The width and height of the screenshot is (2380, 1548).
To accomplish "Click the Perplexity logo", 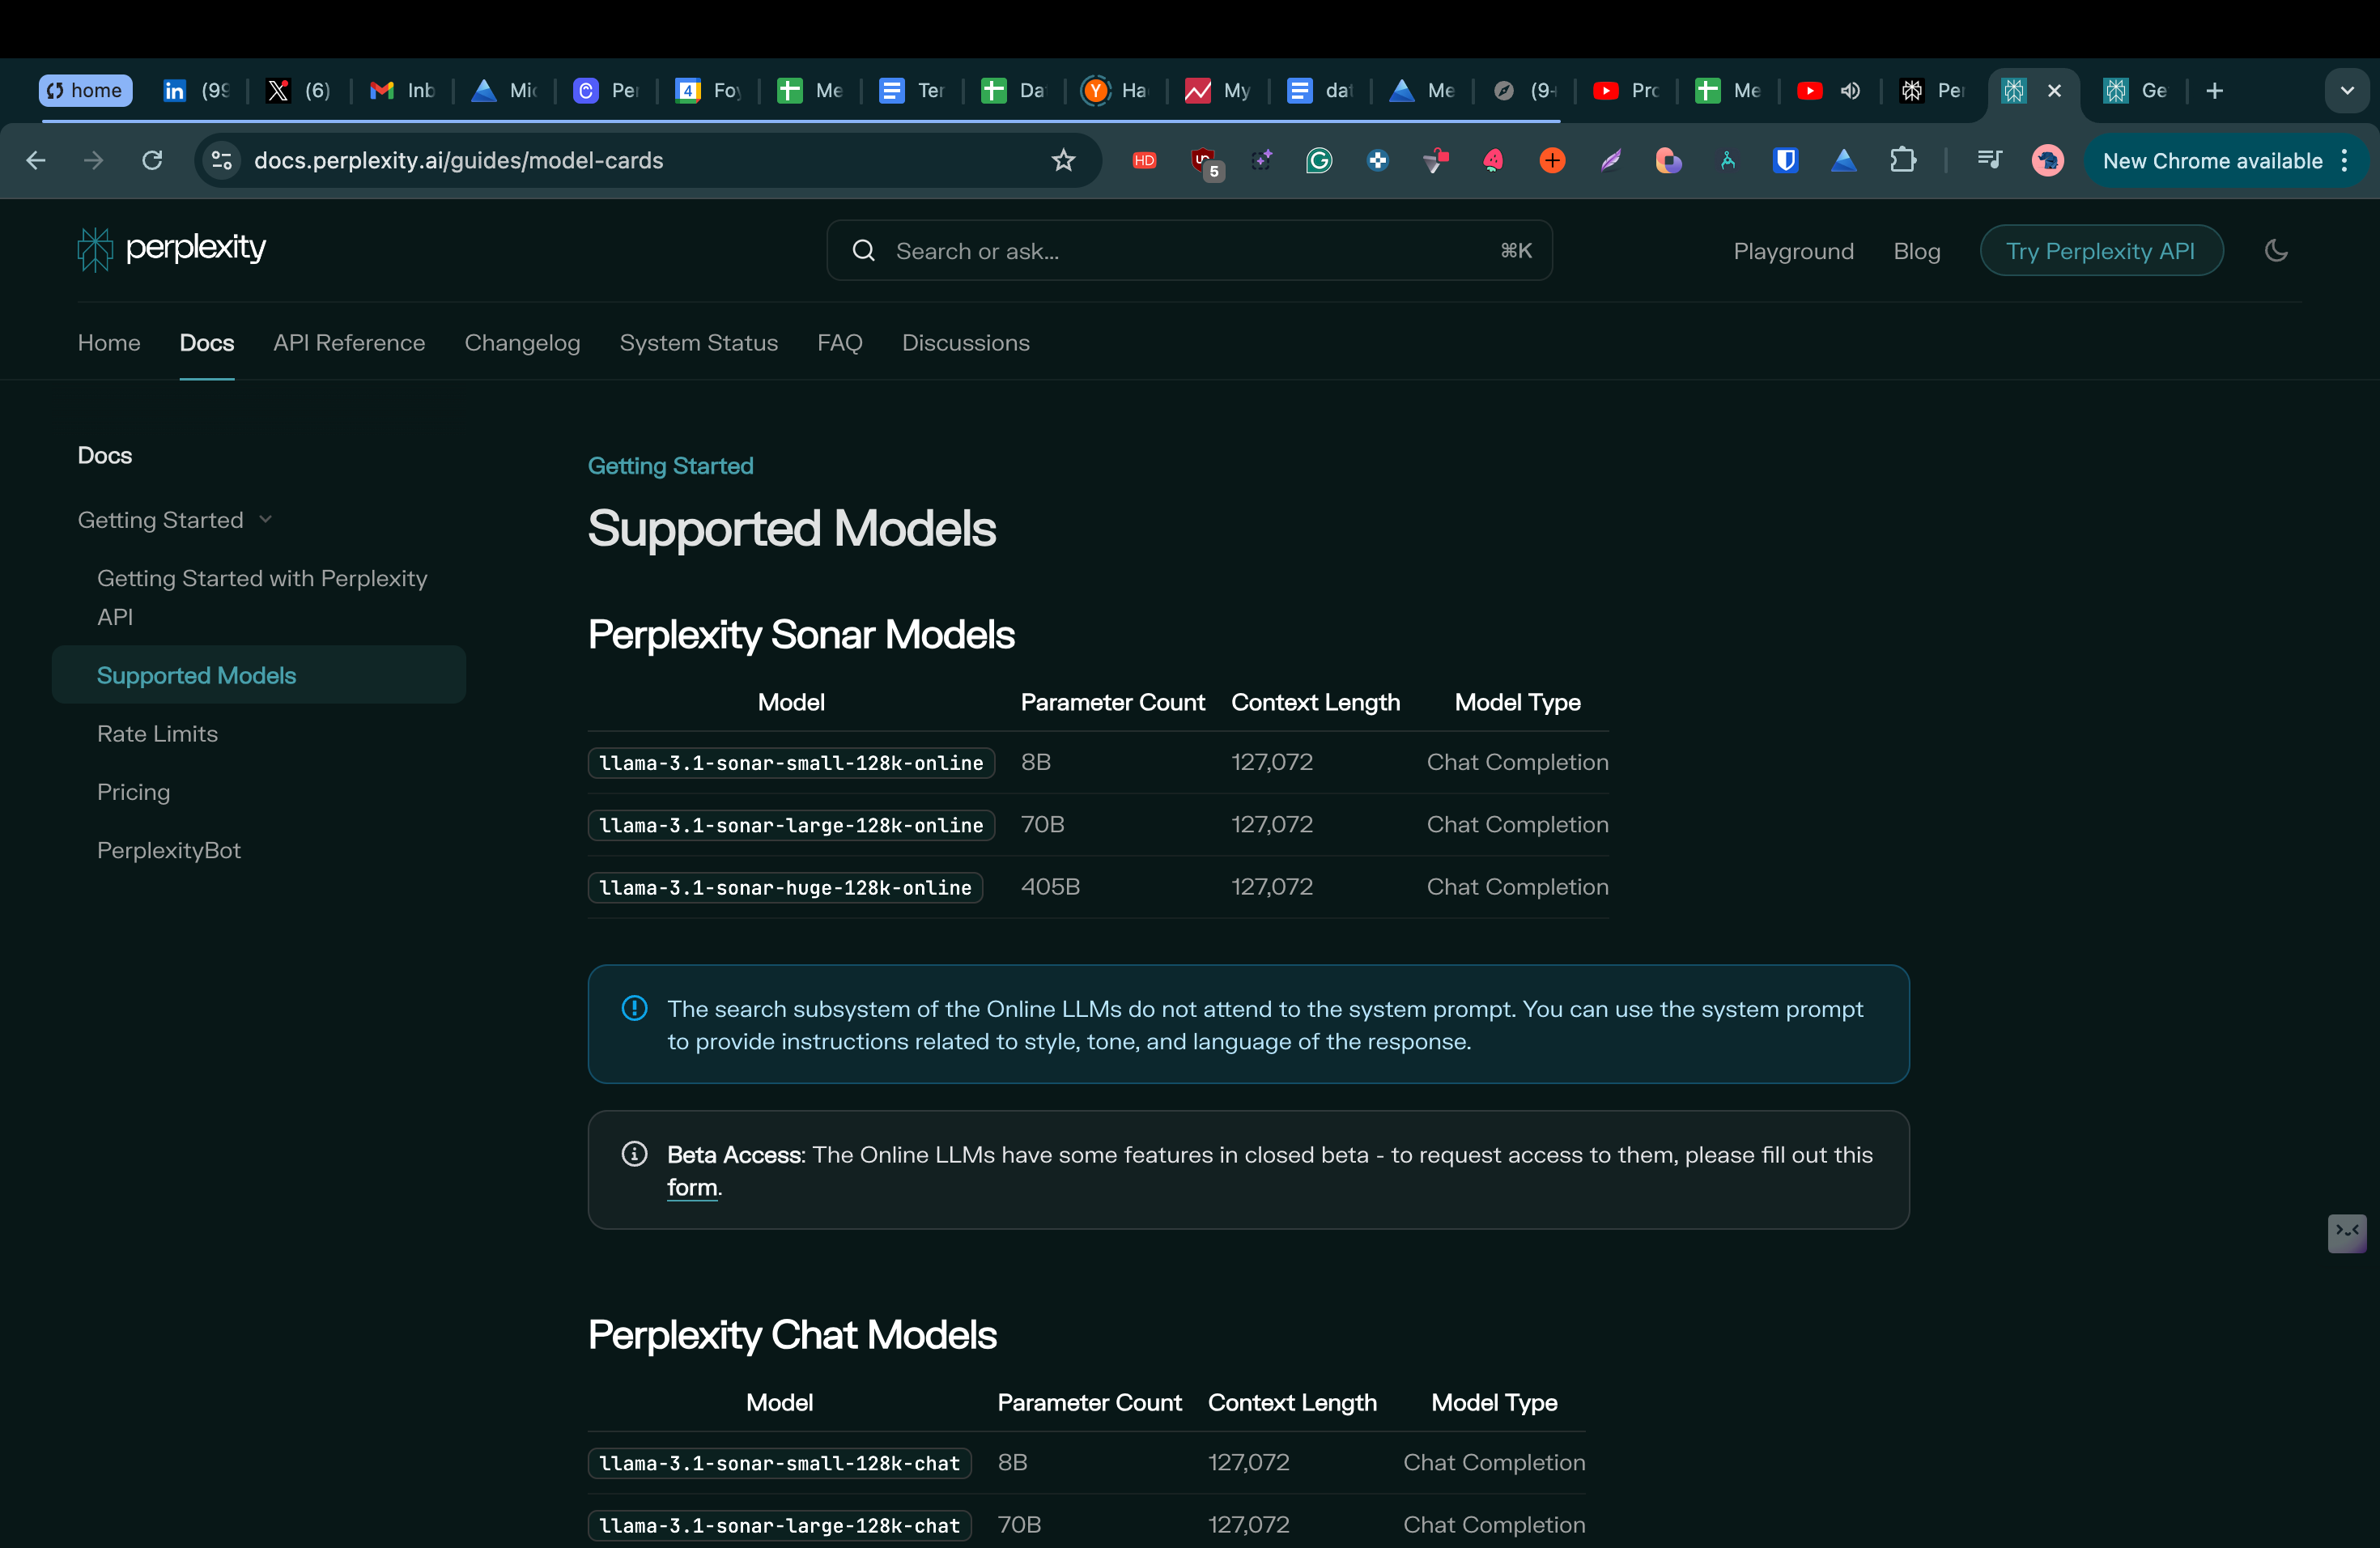I will point(171,248).
